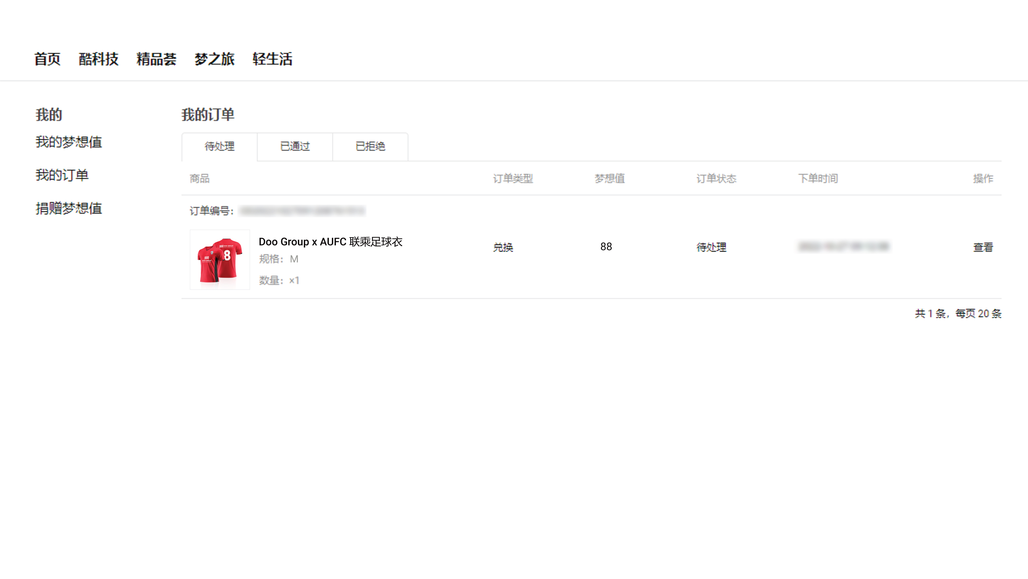Click the 订单状态 column header
This screenshot has width=1028, height=579.
[716, 178]
